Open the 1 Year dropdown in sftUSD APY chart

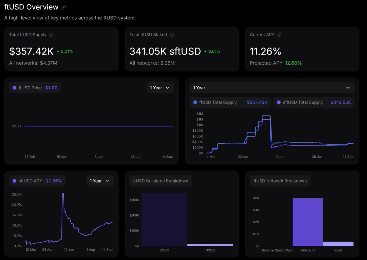pos(100,181)
